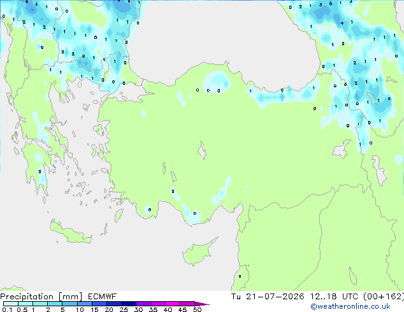This screenshot has width=404, height=312.
Task: Click the 5 to 10 mm legend swatch
Action: (x=69, y=304)
